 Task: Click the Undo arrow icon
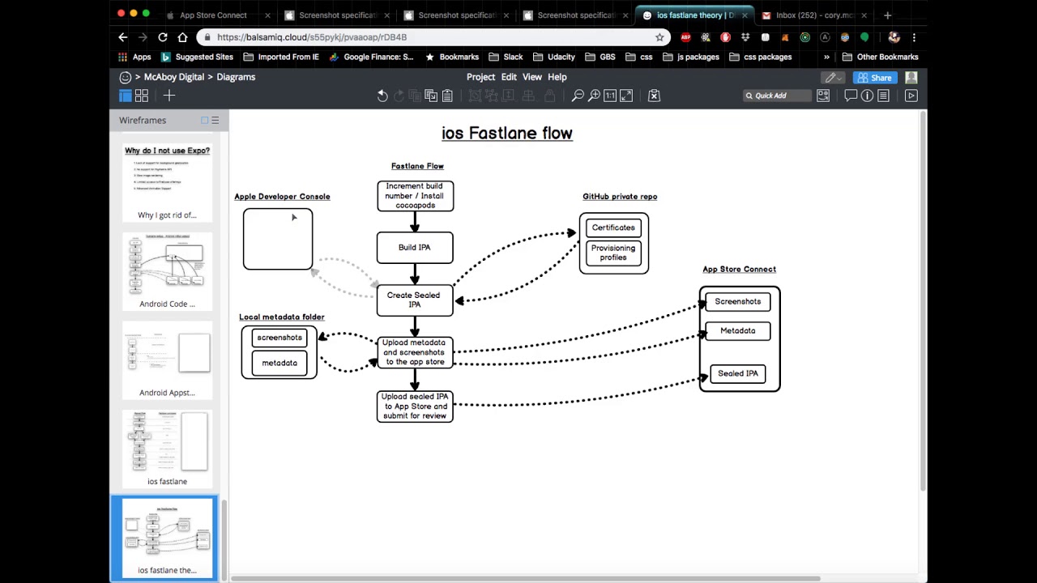click(382, 96)
